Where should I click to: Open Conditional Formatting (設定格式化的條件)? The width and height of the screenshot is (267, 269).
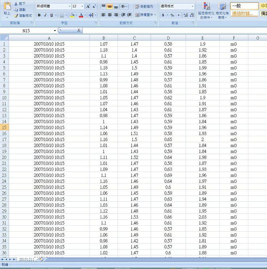point(206,10)
